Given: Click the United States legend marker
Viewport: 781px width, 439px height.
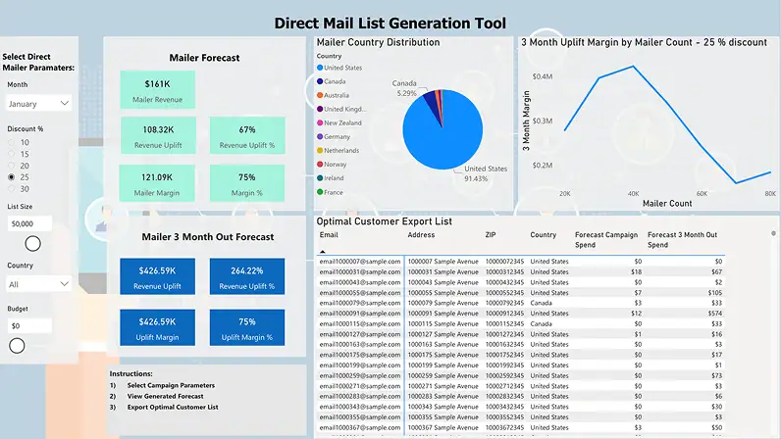Looking at the screenshot, I should pyautogui.click(x=320, y=68).
